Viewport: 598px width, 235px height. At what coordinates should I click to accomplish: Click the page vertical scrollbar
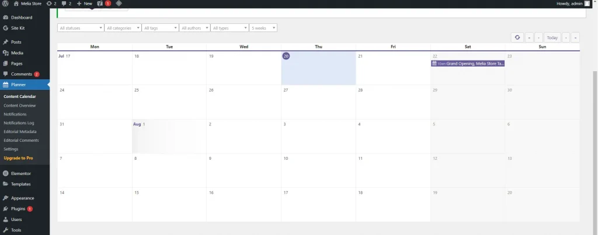click(x=595, y=152)
